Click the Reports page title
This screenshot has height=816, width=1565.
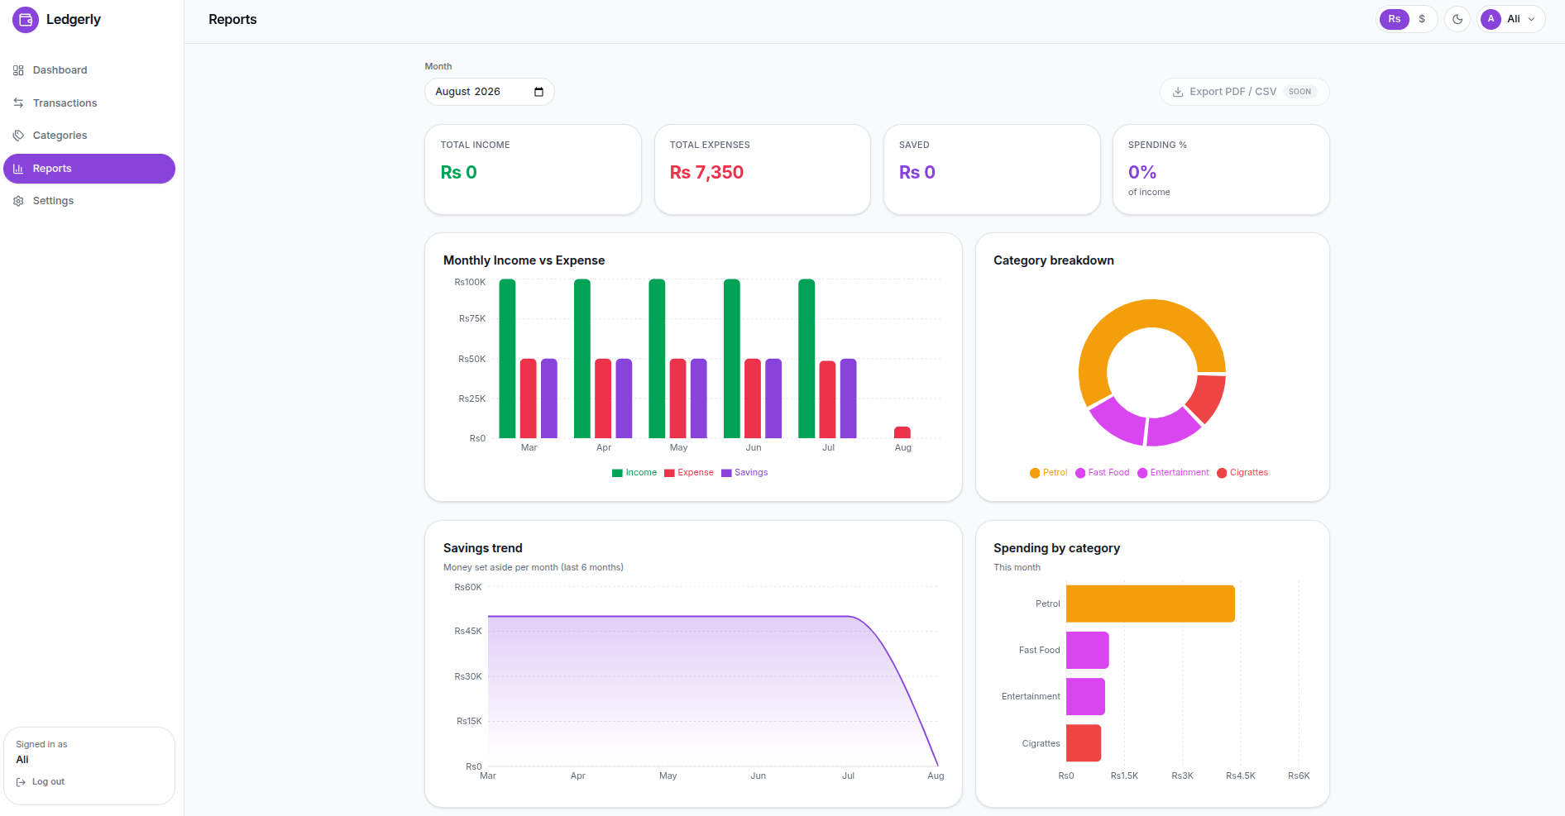[232, 19]
